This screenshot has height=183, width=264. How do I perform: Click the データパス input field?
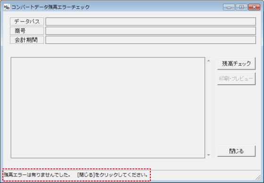point(150,22)
